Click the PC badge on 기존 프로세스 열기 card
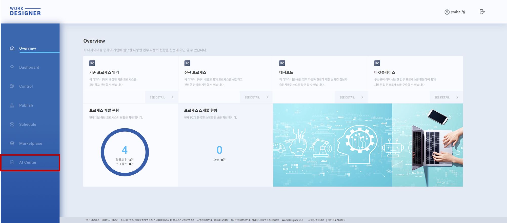The width and height of the screenshot is (507, 223). pyautogui.click(x=92, y=63)
